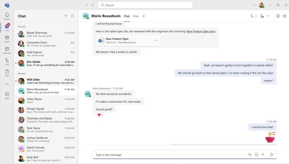Start an audio call with Marie
The image size is (289, 164).
[252, 16]
